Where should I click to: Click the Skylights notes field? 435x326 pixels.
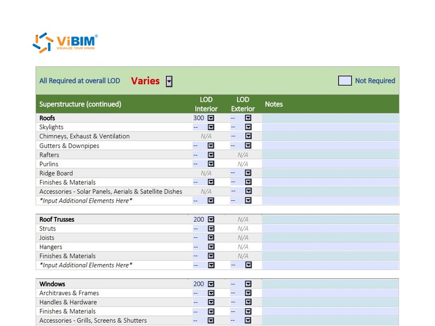coord(331,127)
